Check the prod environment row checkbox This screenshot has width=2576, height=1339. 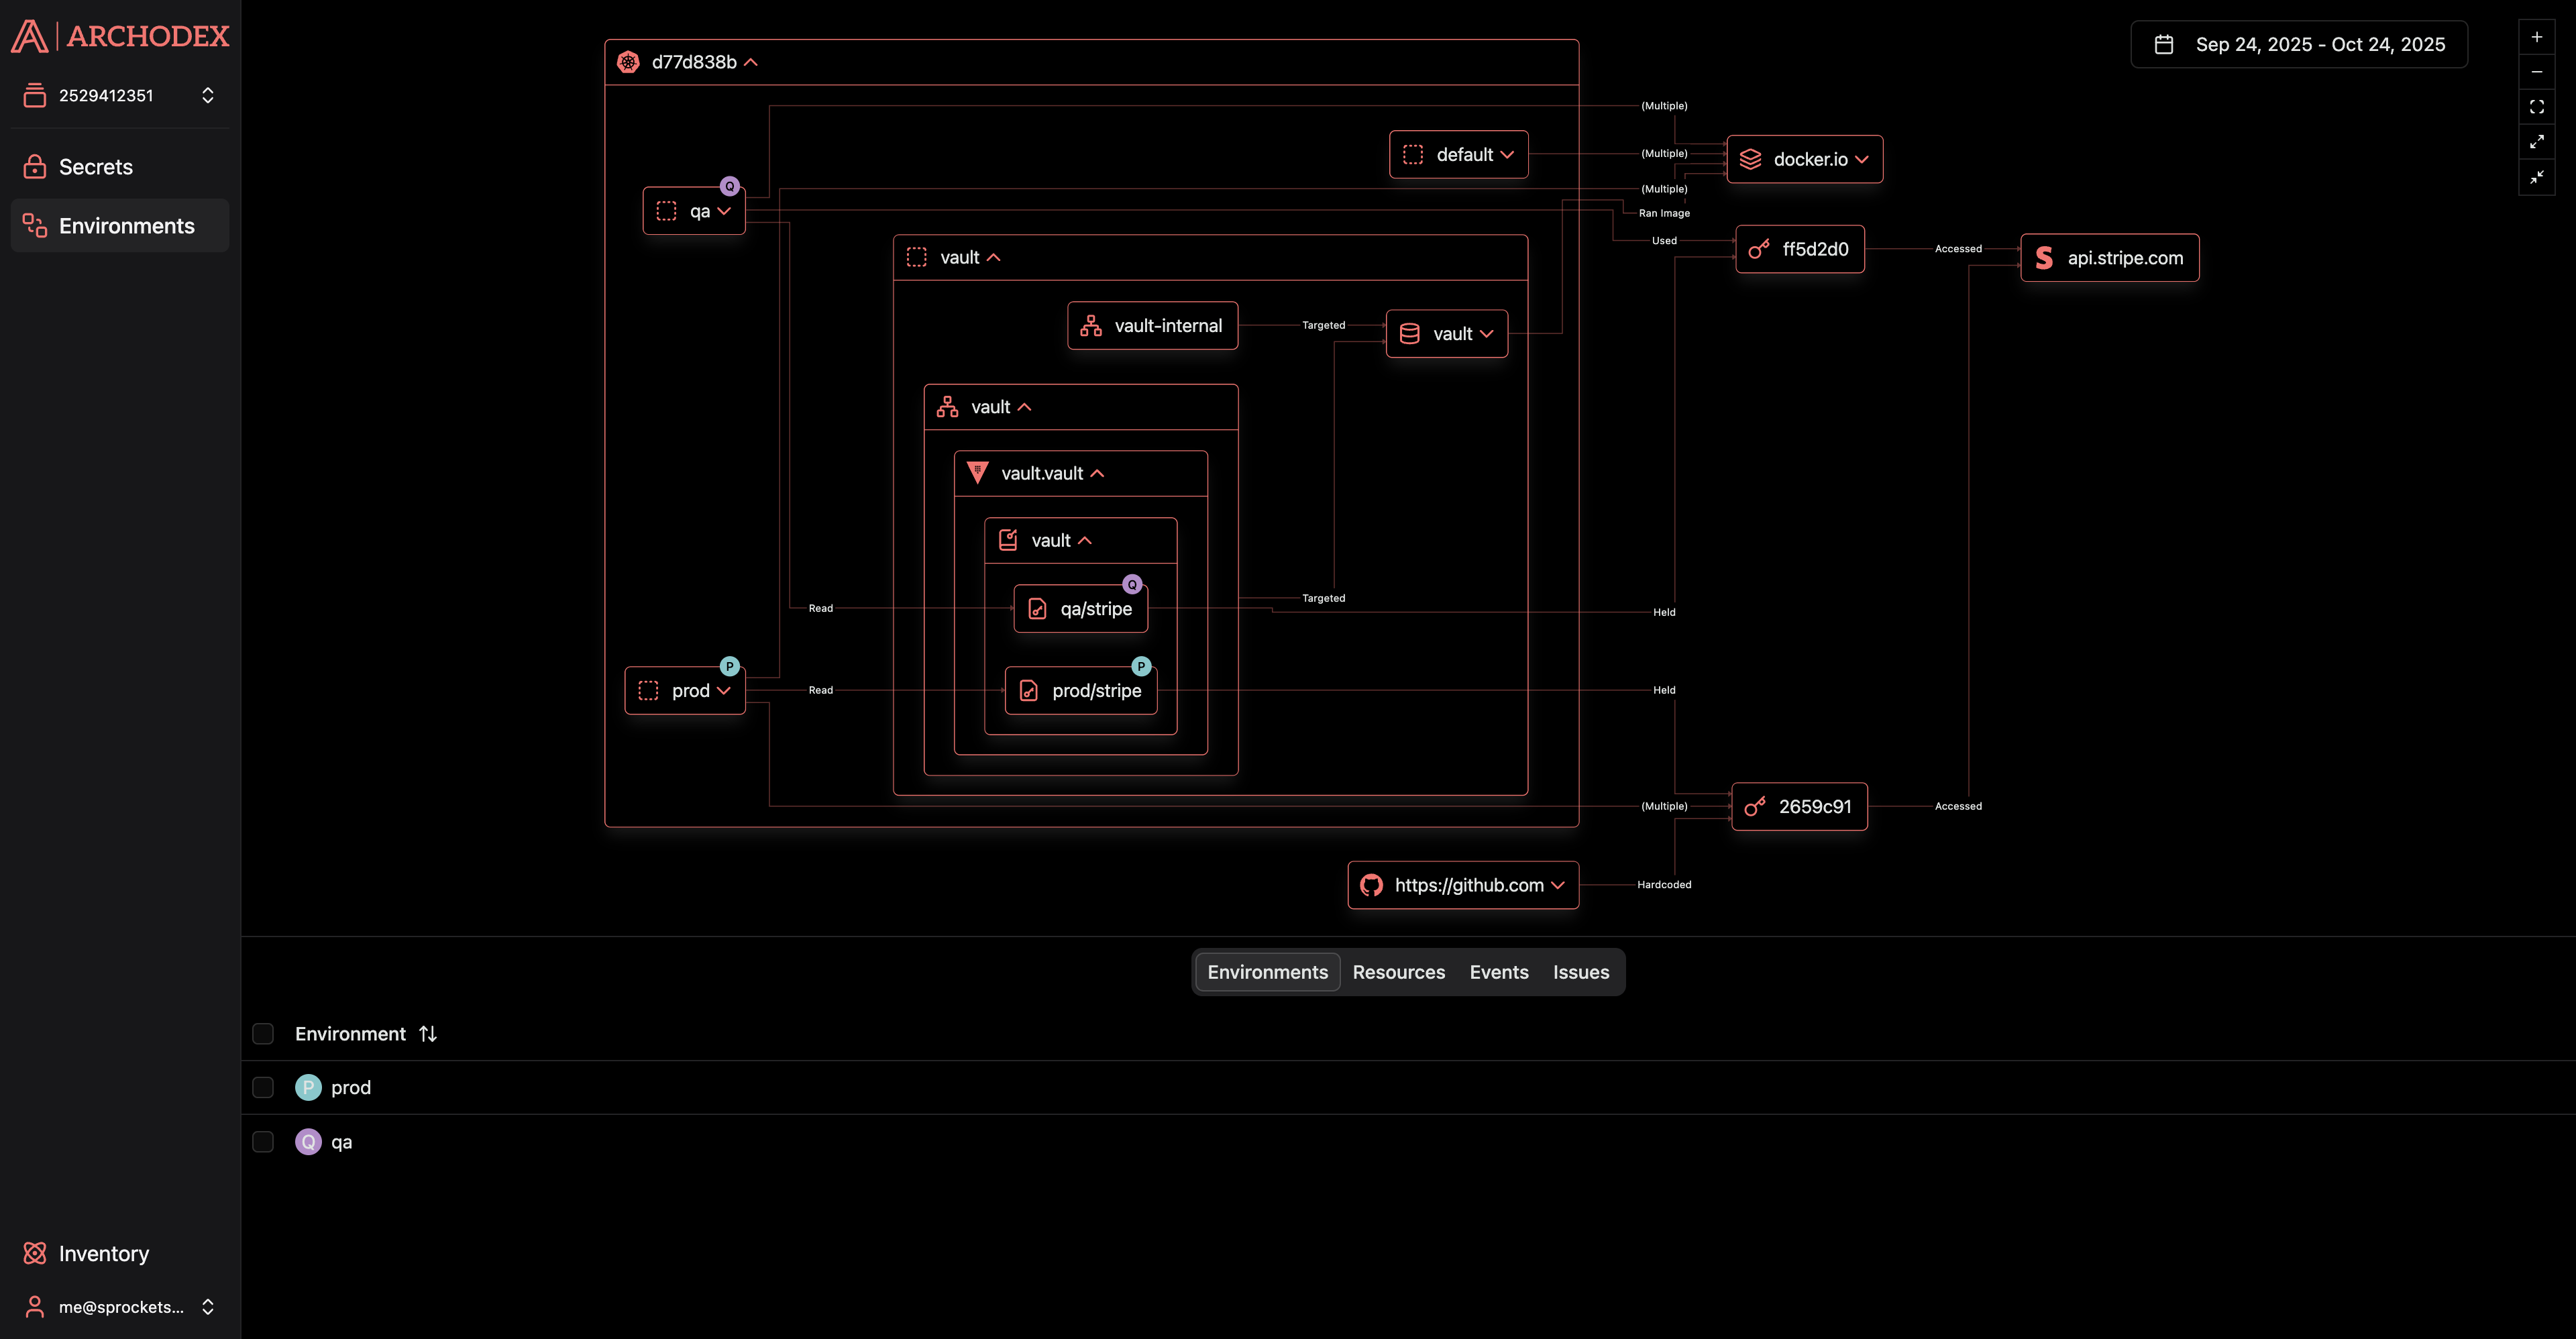point(263,1087)
